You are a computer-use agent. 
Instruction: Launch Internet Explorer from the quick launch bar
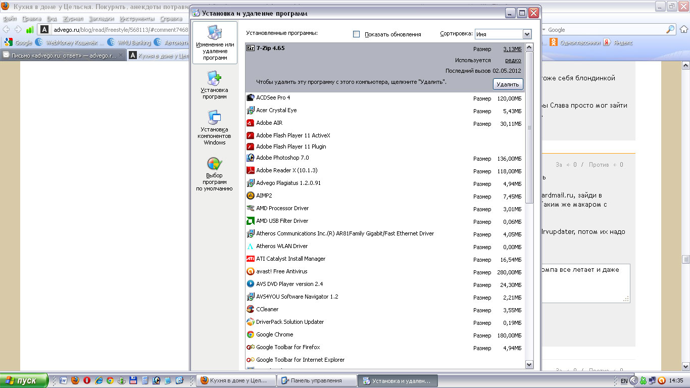coord(99,380)
